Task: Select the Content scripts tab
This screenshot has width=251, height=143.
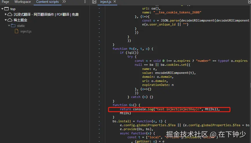Action: (47, 2)
